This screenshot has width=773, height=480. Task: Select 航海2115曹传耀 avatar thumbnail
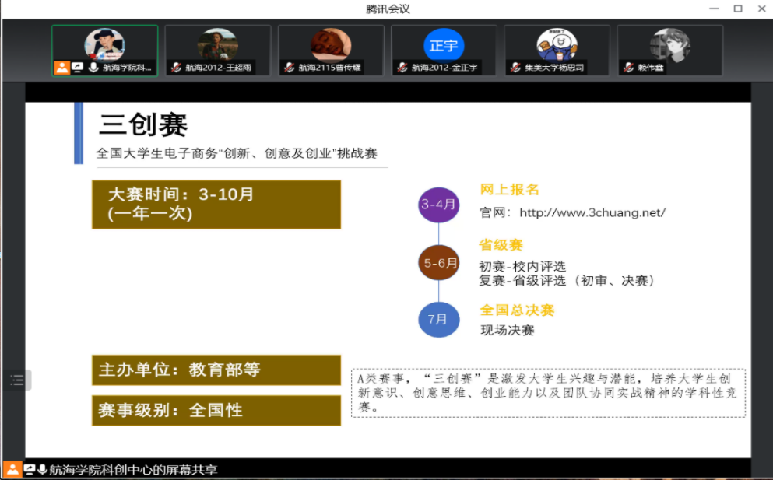331,44
